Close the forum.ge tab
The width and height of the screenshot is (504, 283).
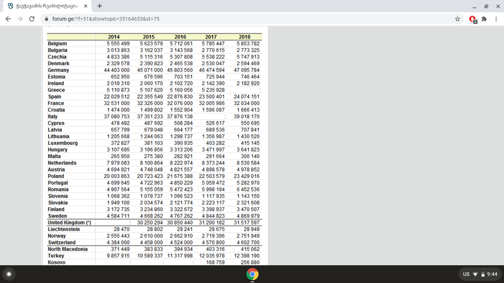pos(86,6)
